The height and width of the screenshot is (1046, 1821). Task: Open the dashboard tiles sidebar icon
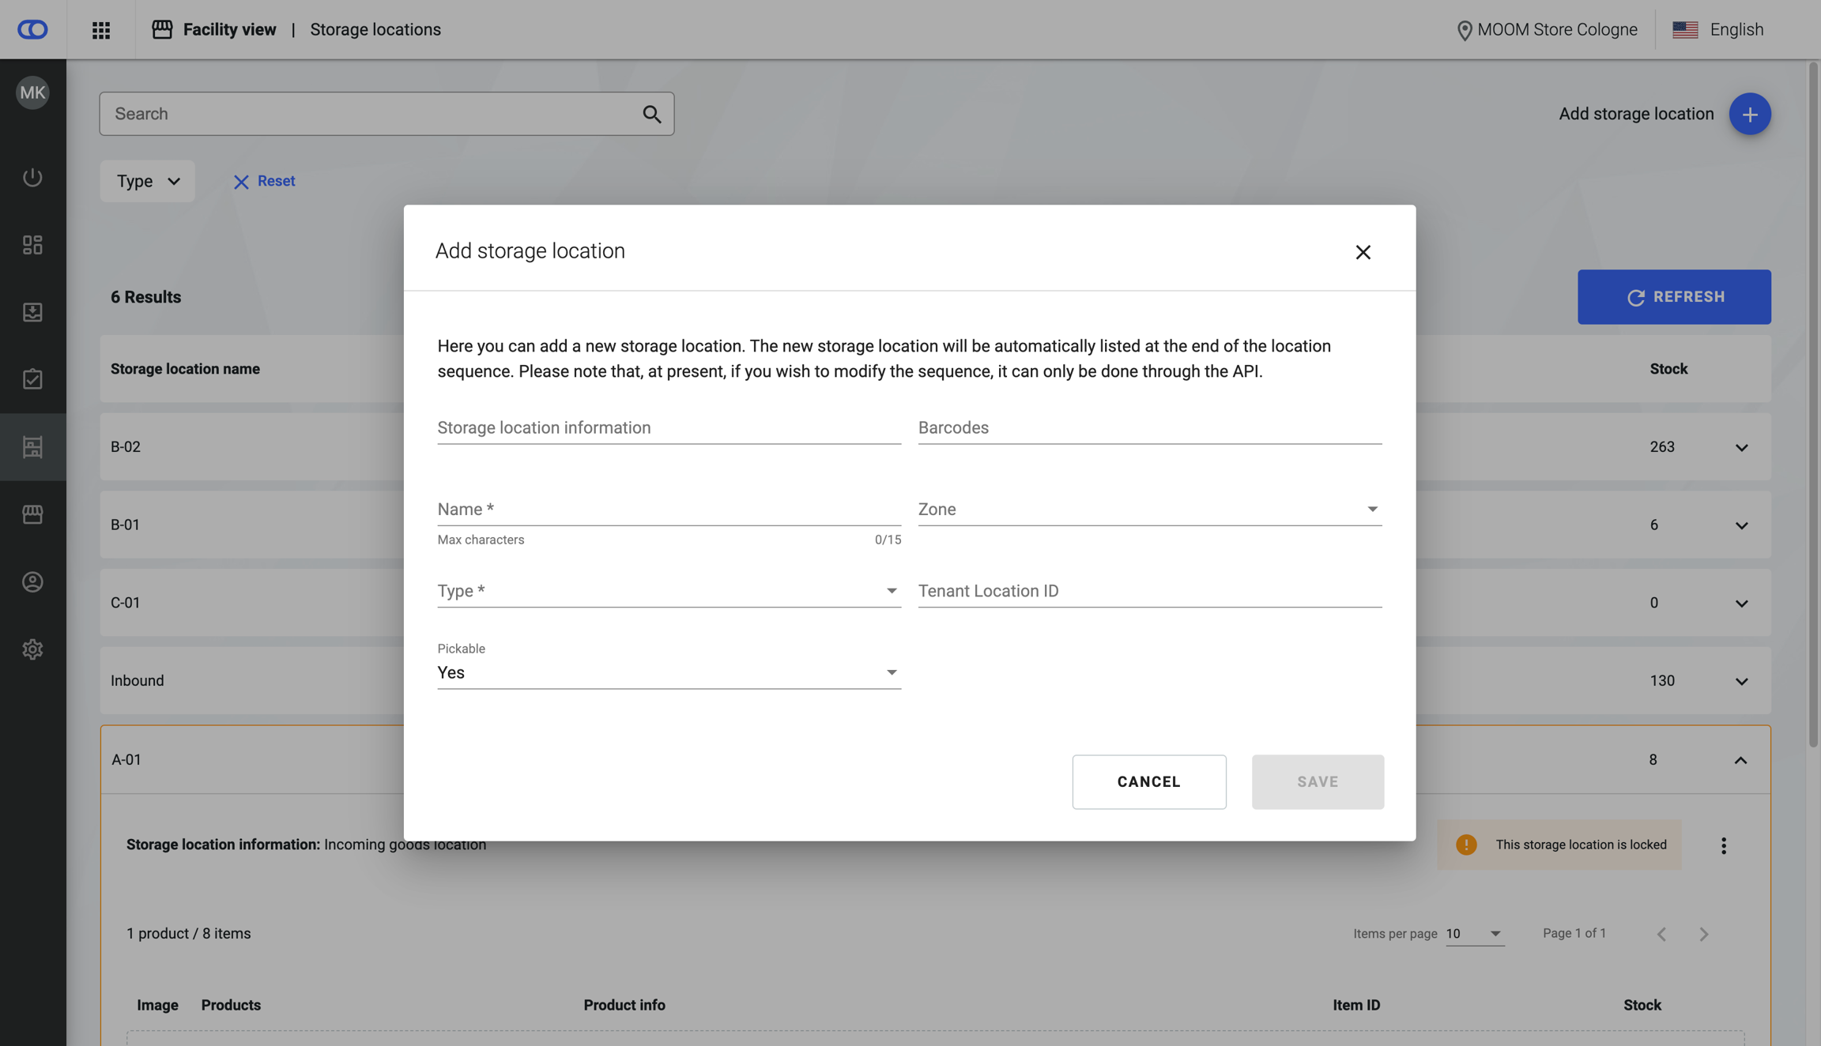point(32,245)
